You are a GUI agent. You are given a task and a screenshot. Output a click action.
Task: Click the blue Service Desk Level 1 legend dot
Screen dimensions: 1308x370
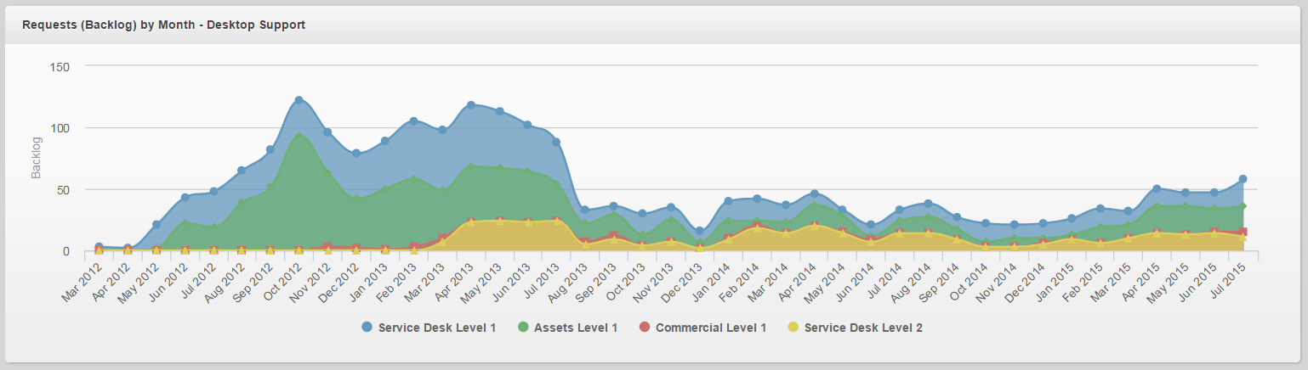[367, 327]
